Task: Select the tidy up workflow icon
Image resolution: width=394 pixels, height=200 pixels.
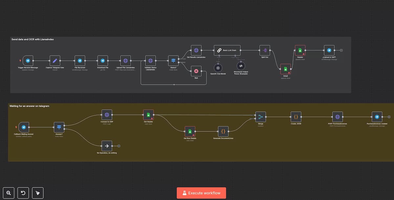Action: (37, 193)
